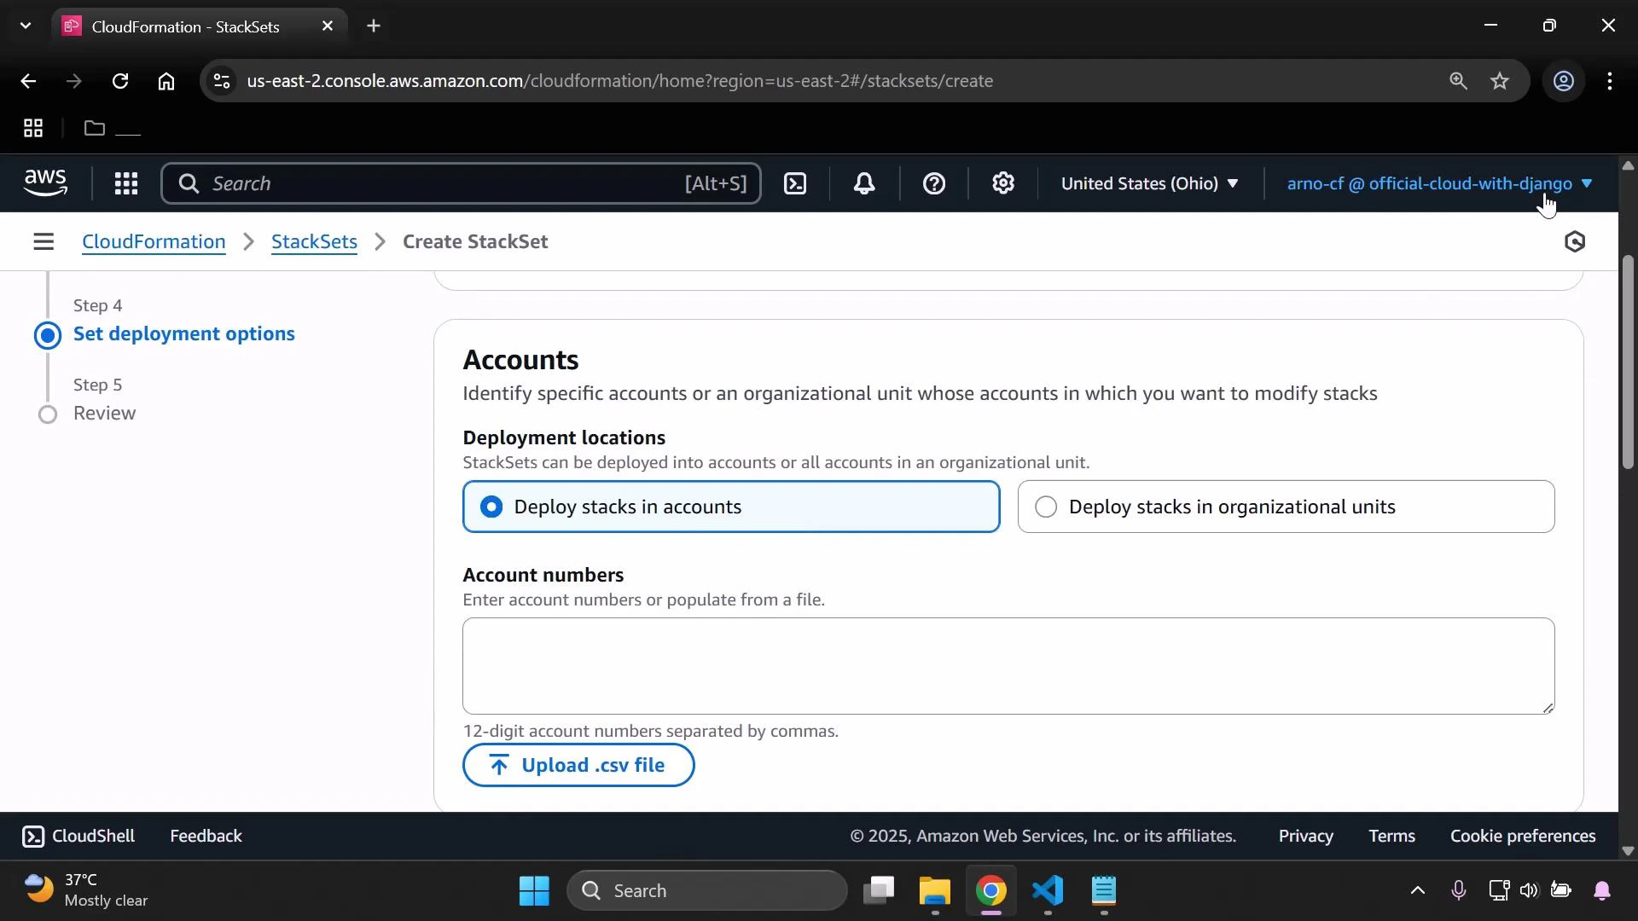Select the Step 5 Review radio indicator

coord(48,414)
